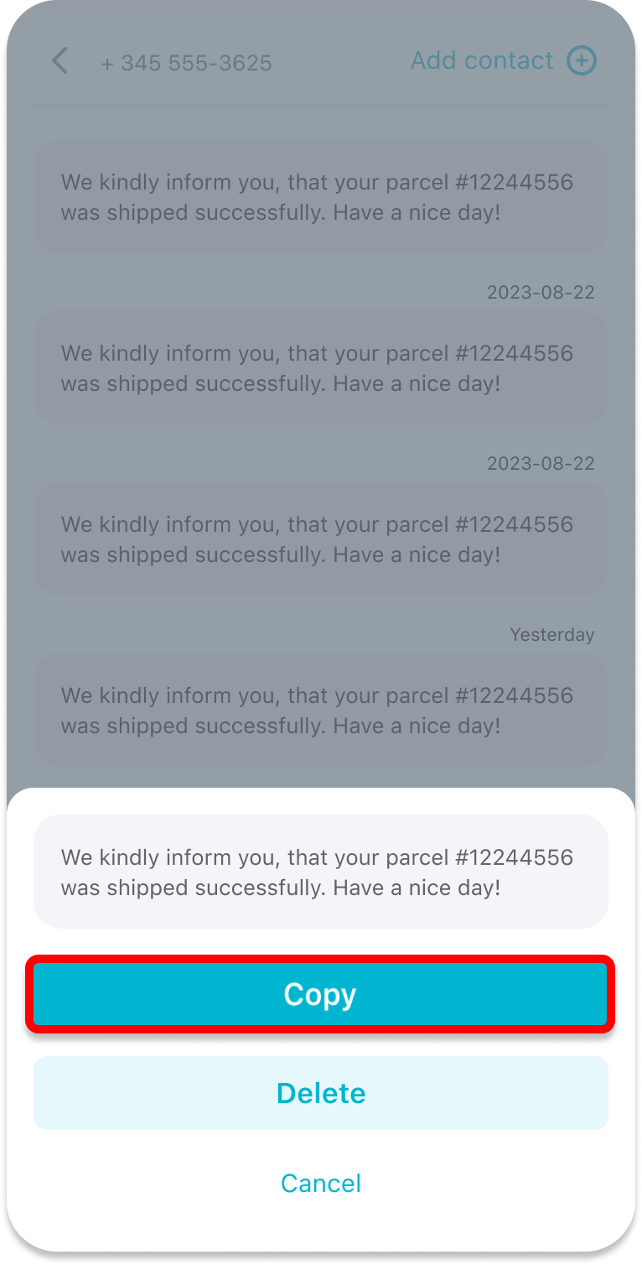Tap the lower 2023-08-22 date label
The image size is (642, 1265).
point(541,463)
